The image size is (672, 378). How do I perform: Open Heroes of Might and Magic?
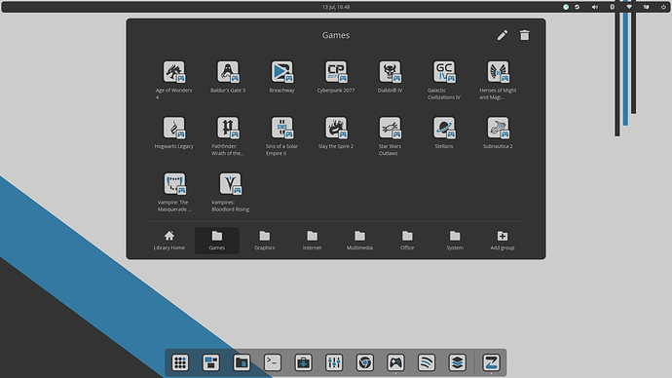pyautogui.click(x=498, y=71)
